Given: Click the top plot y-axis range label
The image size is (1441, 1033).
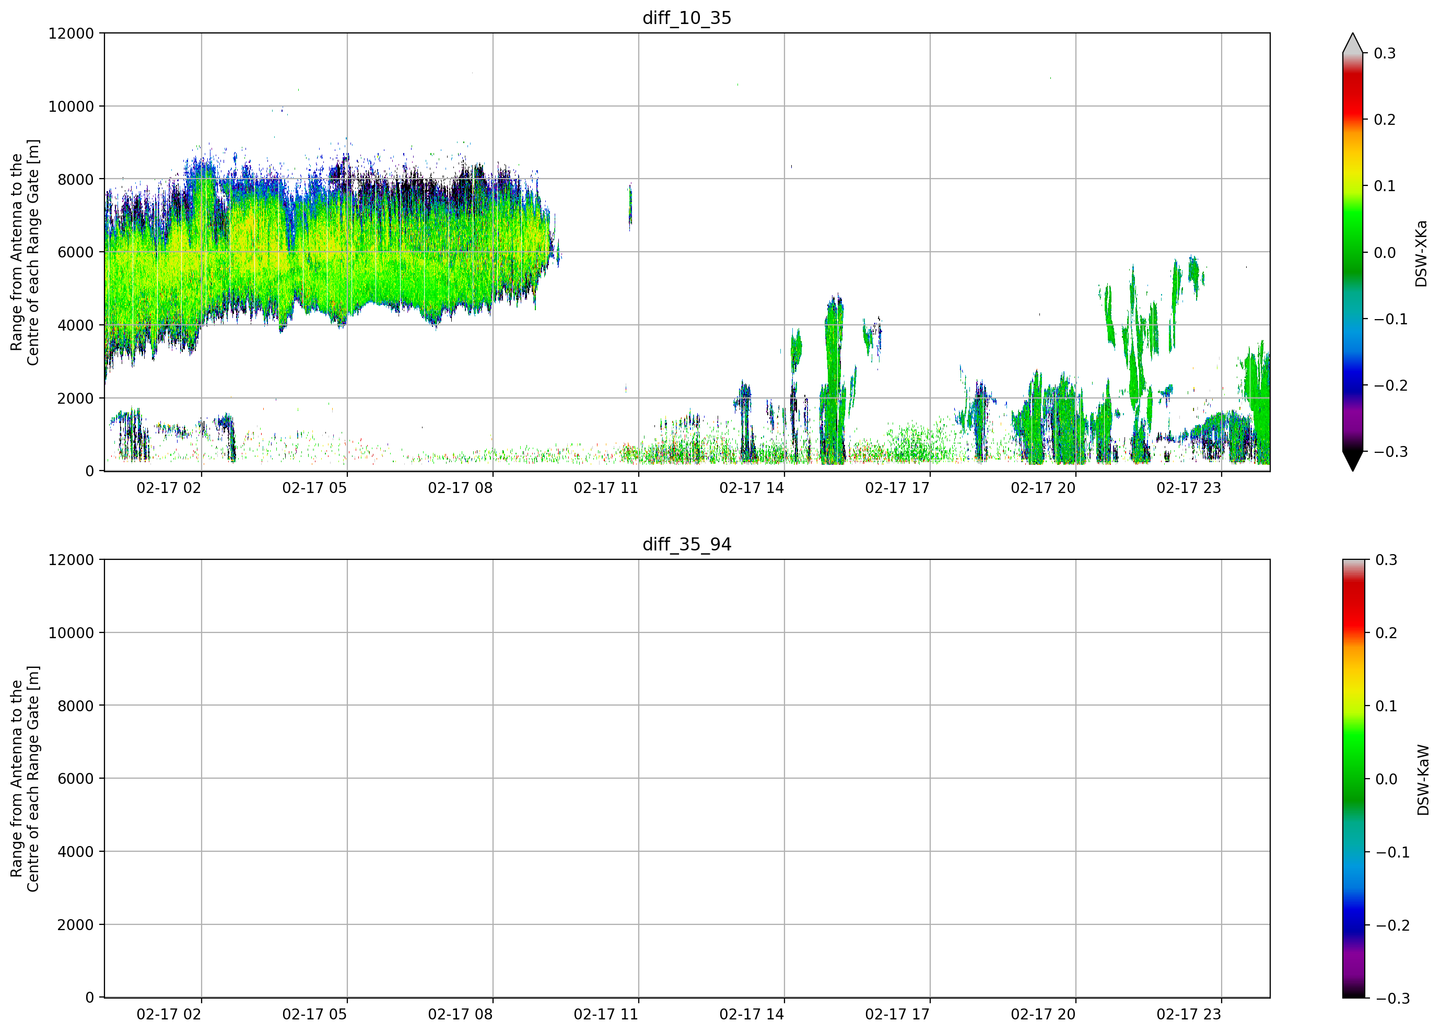Looking at the screenshot, I should [25, 252].
